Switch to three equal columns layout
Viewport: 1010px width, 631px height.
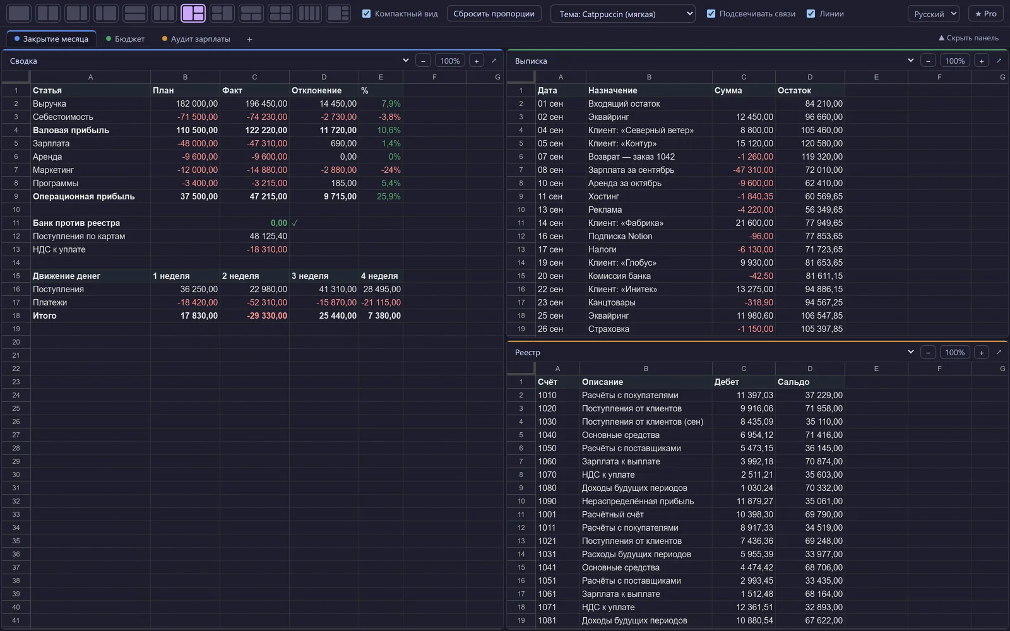(x=164, y=13)
